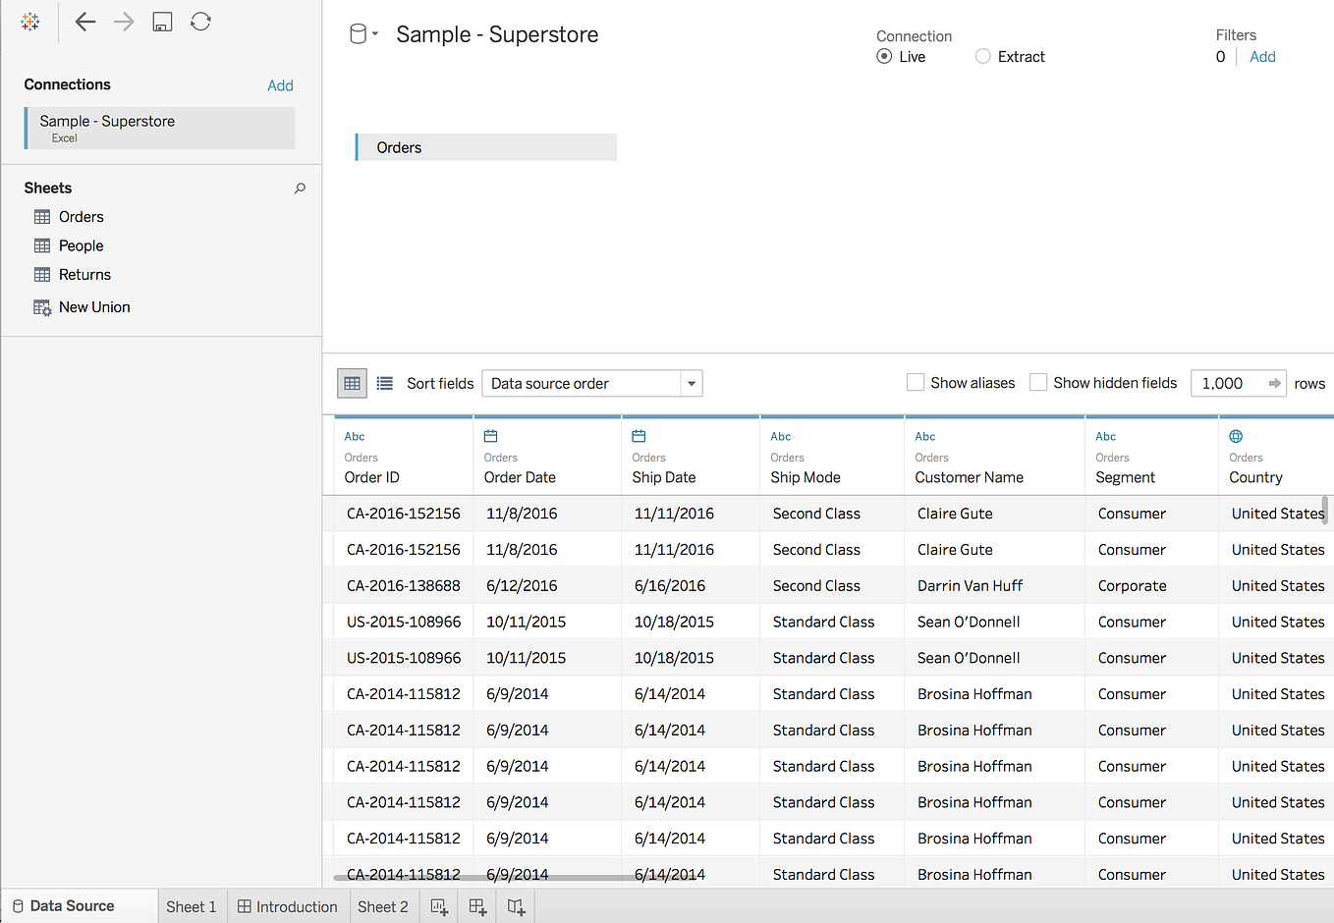1334x923 pixels.
Task: Refresh the data source
Action: (200, 22)
